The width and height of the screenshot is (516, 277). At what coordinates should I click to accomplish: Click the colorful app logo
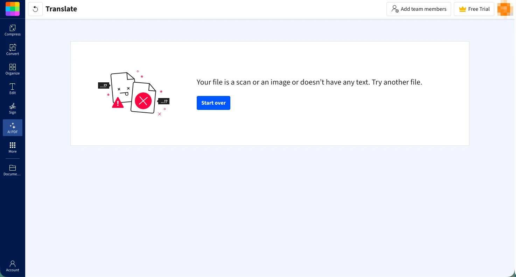click(13, 9)
